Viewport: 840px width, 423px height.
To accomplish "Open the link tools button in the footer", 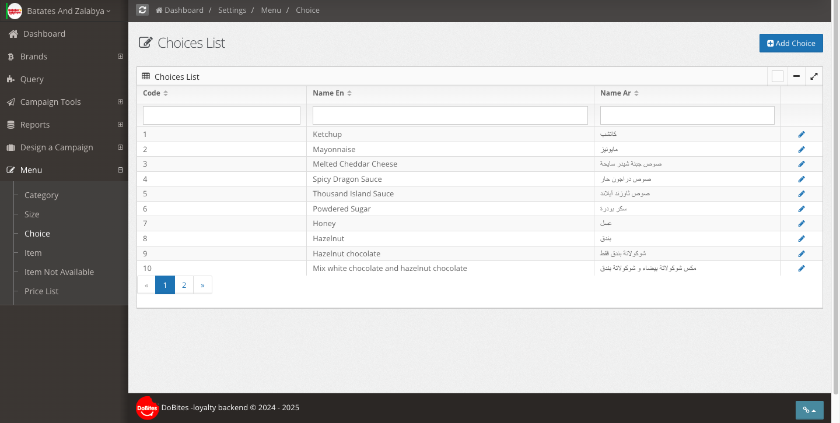I will pos(810,410).
